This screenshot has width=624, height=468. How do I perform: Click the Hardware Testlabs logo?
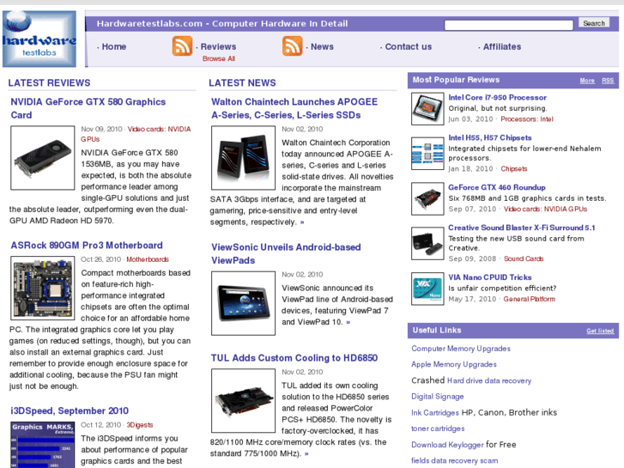point(39,39)
